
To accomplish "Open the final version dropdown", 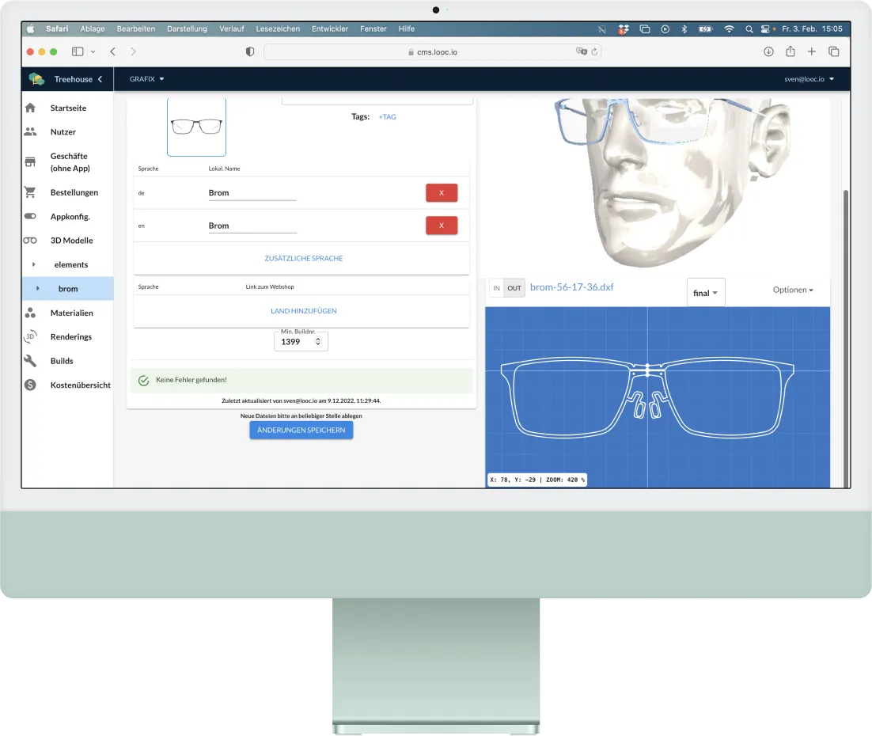I will click(706, 293).
